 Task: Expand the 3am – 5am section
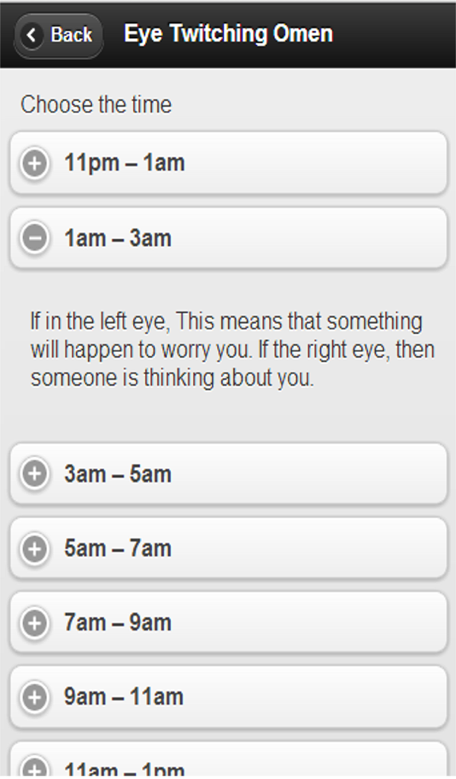click(228, 474)
